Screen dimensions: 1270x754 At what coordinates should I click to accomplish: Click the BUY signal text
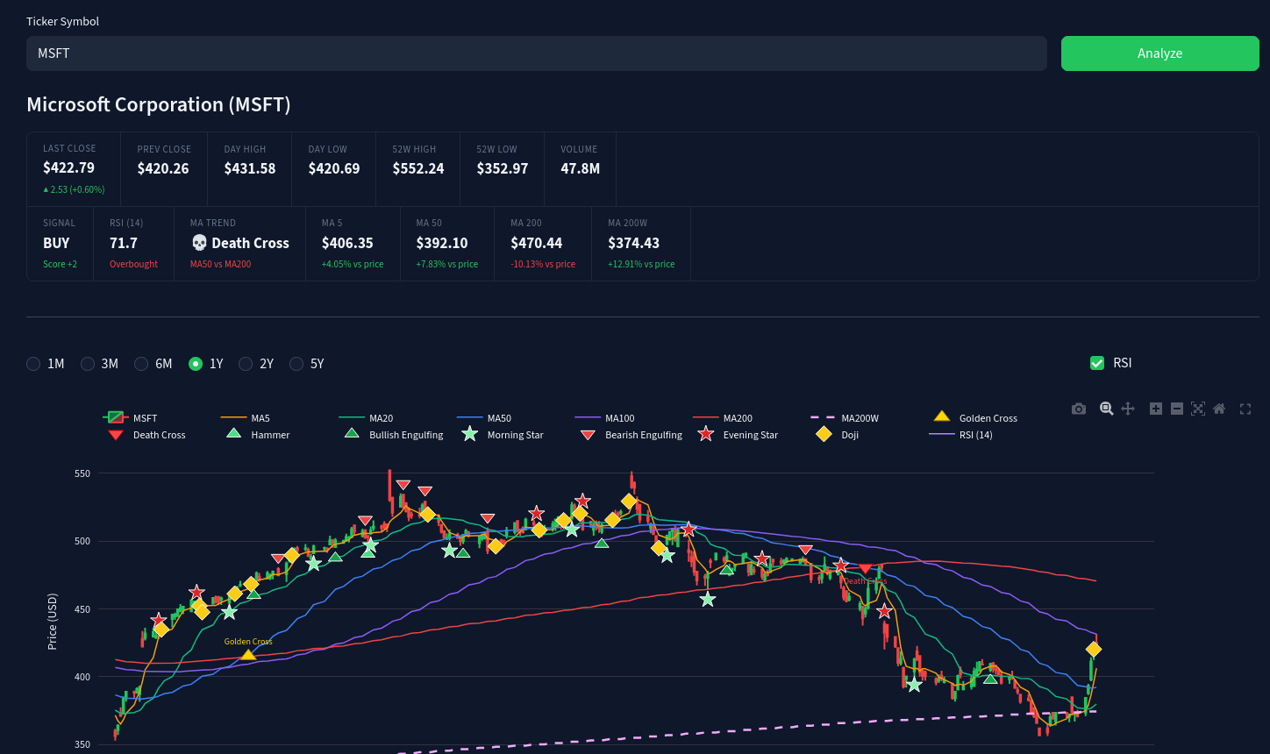(56, 243)
